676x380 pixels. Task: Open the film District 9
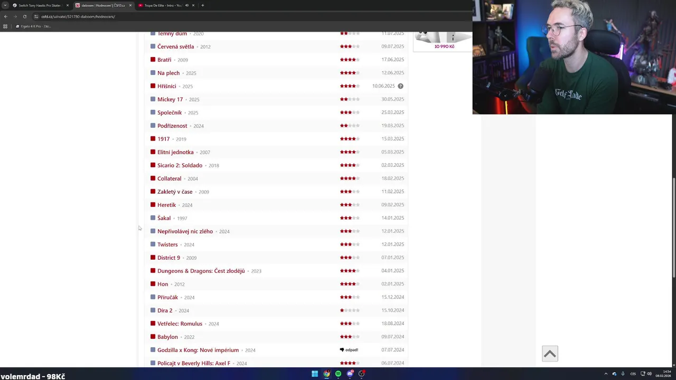click(x=168, y=258)
